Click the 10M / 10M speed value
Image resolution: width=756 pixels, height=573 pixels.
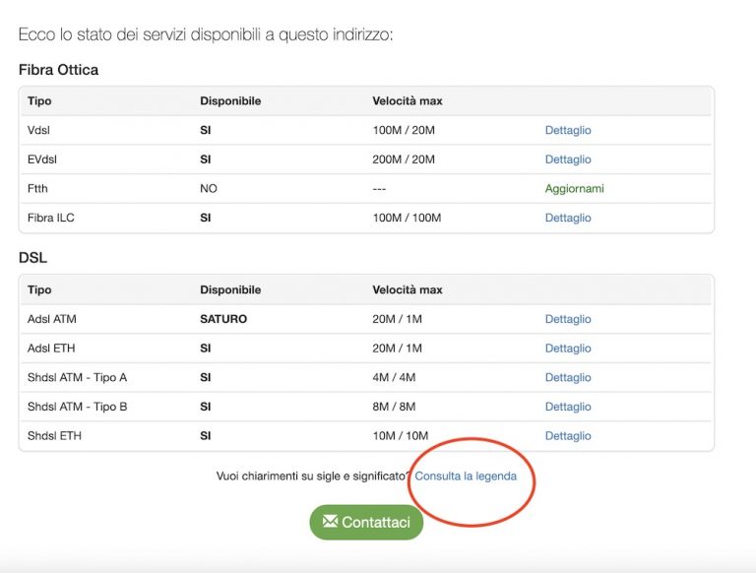[x=401, y=435]
